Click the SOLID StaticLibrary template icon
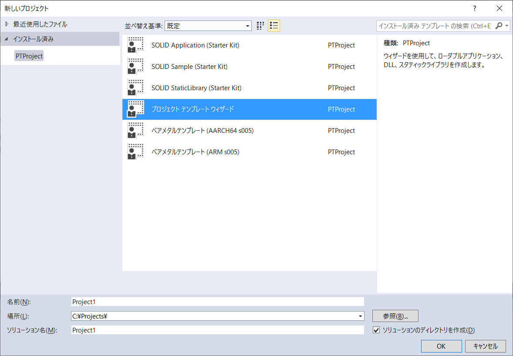The height and width of the screenshot is (356, 513). 135,88
